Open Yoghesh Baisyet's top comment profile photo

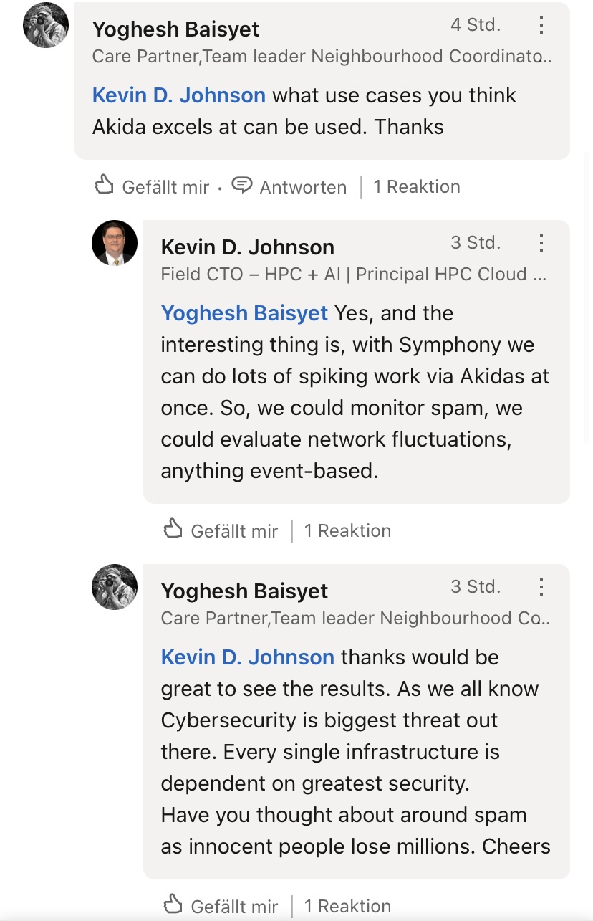click(46, 25)
